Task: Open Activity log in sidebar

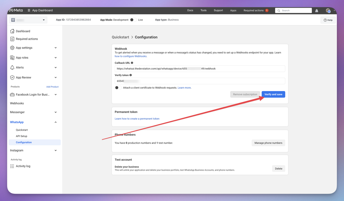Action: [x=23, y=166]
